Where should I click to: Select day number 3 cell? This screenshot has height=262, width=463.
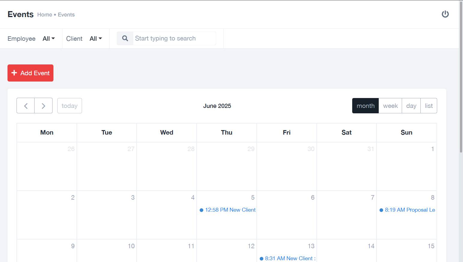tap(107, 215)
